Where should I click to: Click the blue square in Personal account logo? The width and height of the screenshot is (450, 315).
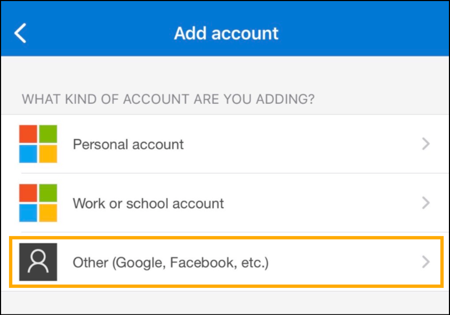click(28, 154)
